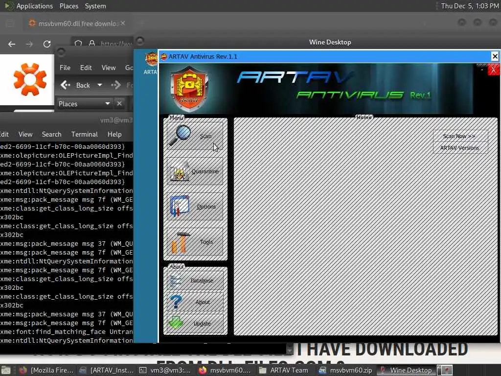501x376 pixels.
Task: Open Database in the About section
Action: [195, 281]
